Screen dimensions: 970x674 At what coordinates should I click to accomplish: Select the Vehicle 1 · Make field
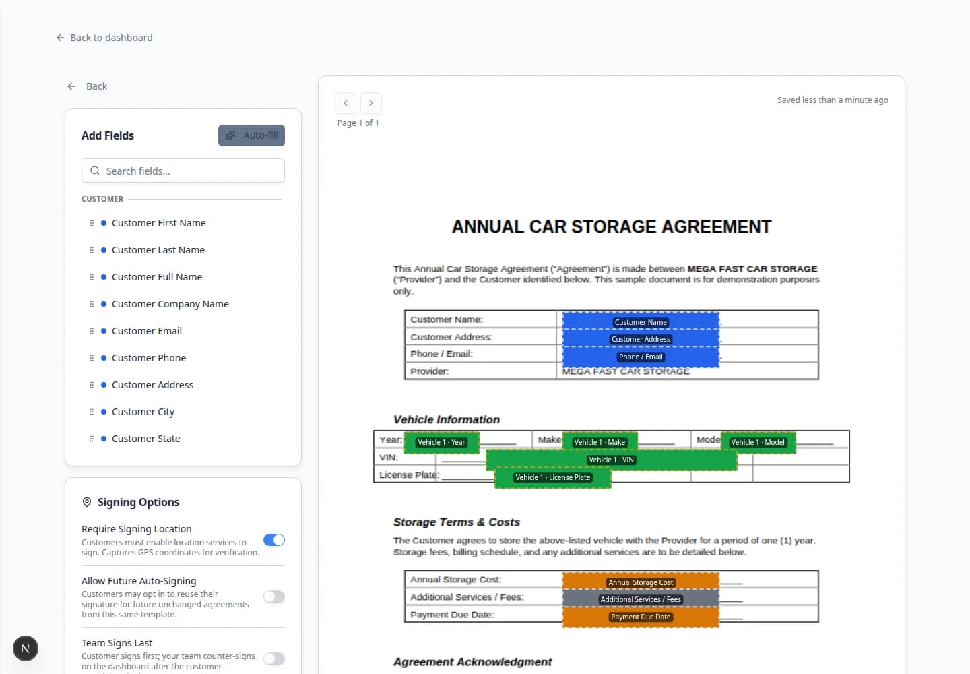pos(600,442)
